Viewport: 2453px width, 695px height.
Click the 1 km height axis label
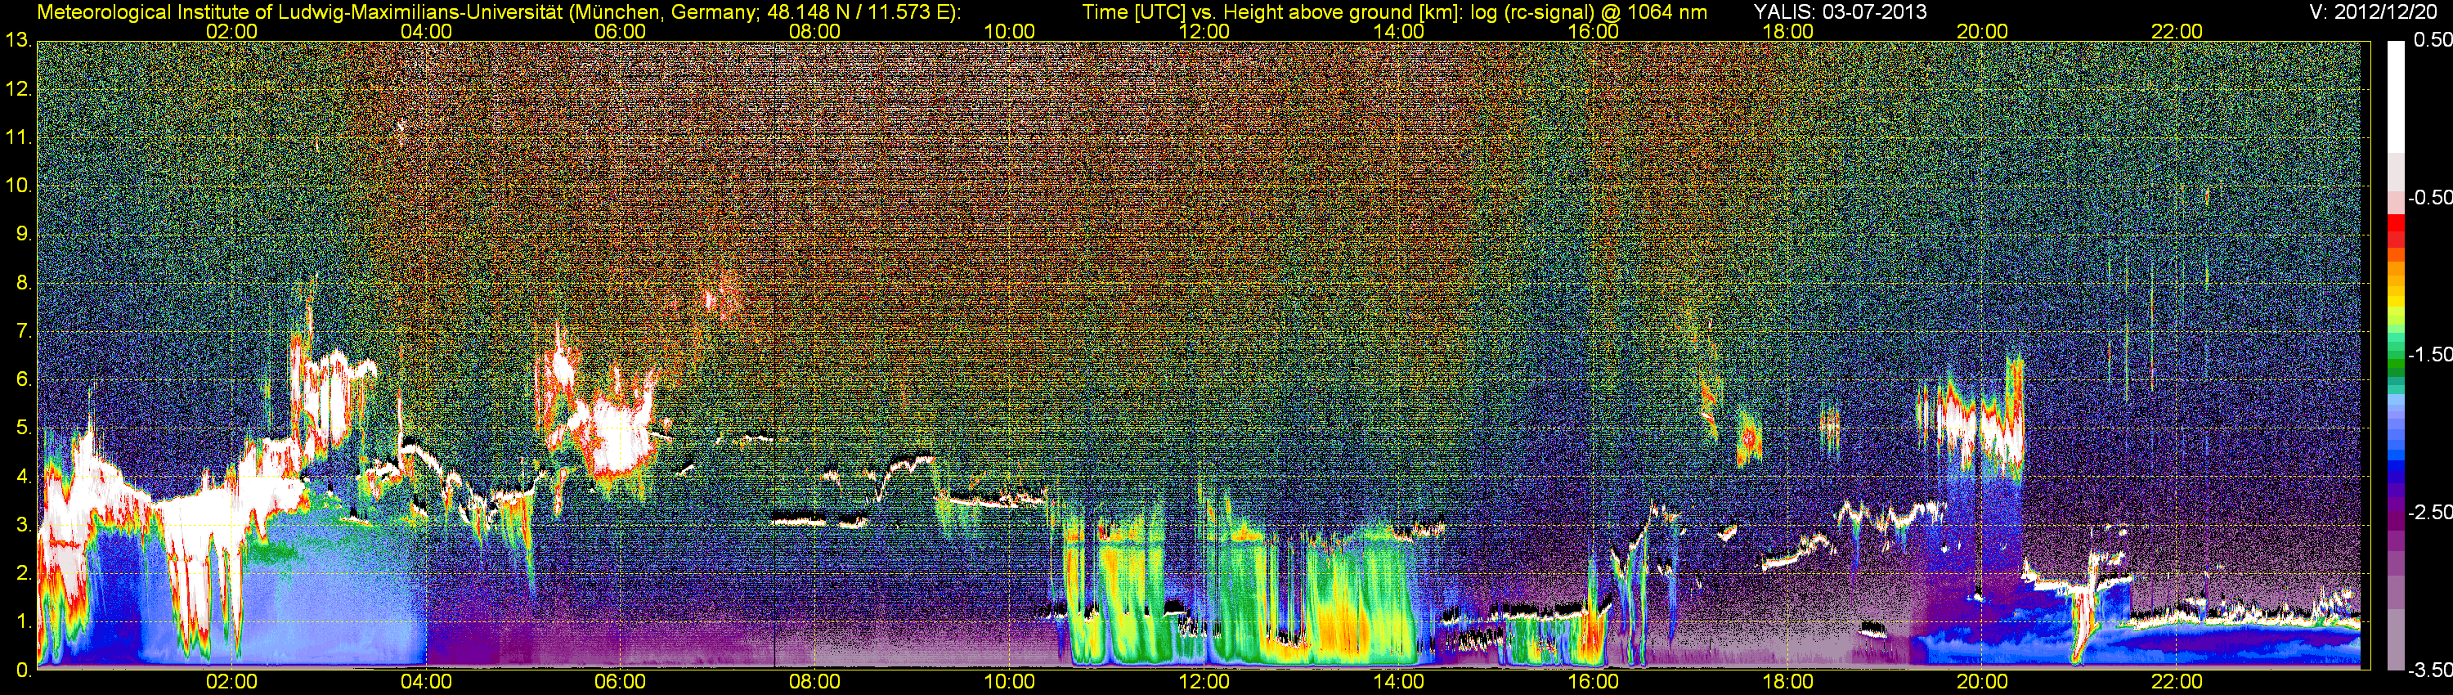coord(23,623)
